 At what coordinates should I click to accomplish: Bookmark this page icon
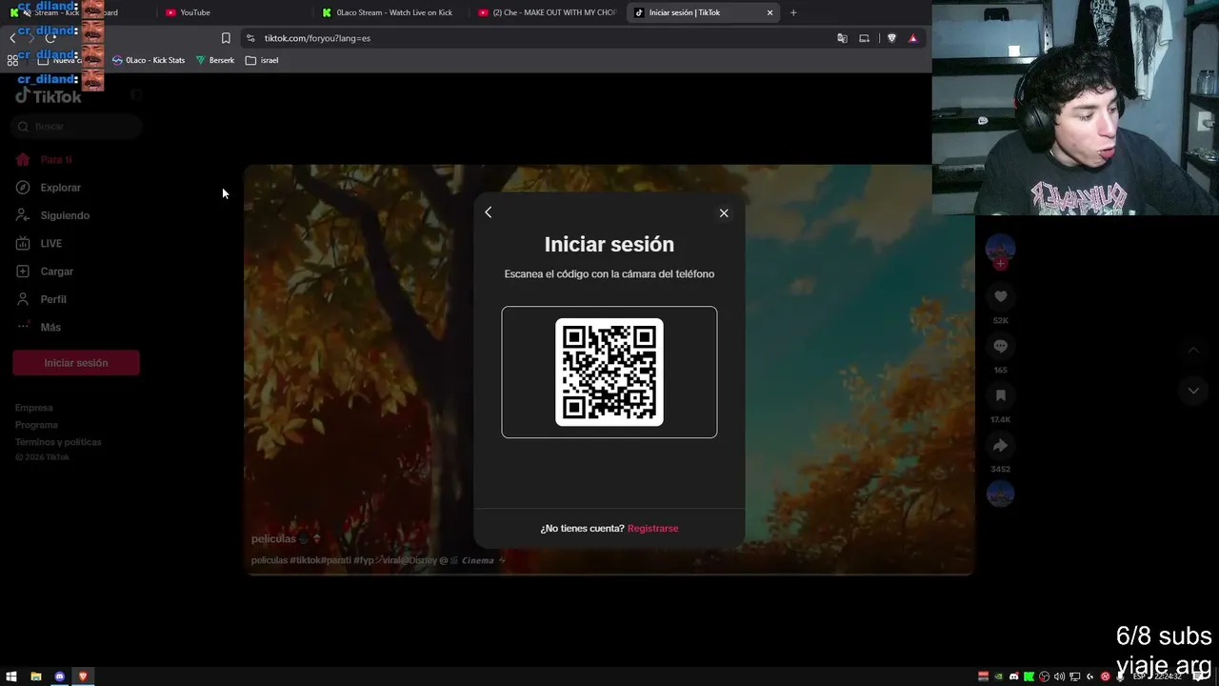click(226, 38)
